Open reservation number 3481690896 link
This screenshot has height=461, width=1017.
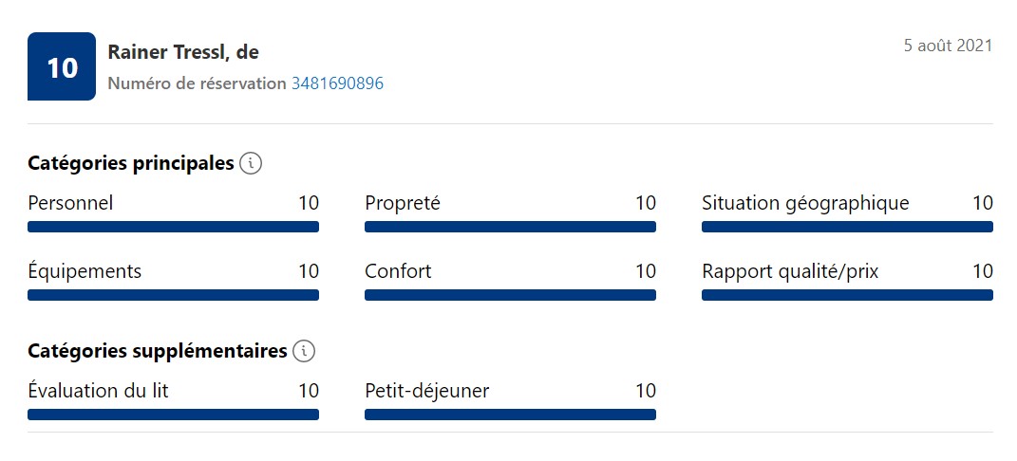pyautogui.click(x=337, y=83)
